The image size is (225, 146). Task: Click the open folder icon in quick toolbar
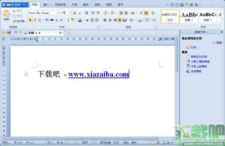pyautogui.click(x=4, y=33)
